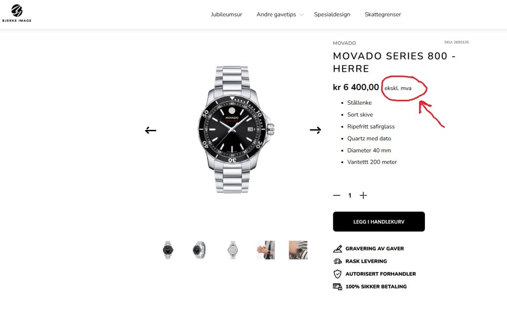507x318 pixels.
Task: Show next product image arrow
Action: (x=315, y=130)
